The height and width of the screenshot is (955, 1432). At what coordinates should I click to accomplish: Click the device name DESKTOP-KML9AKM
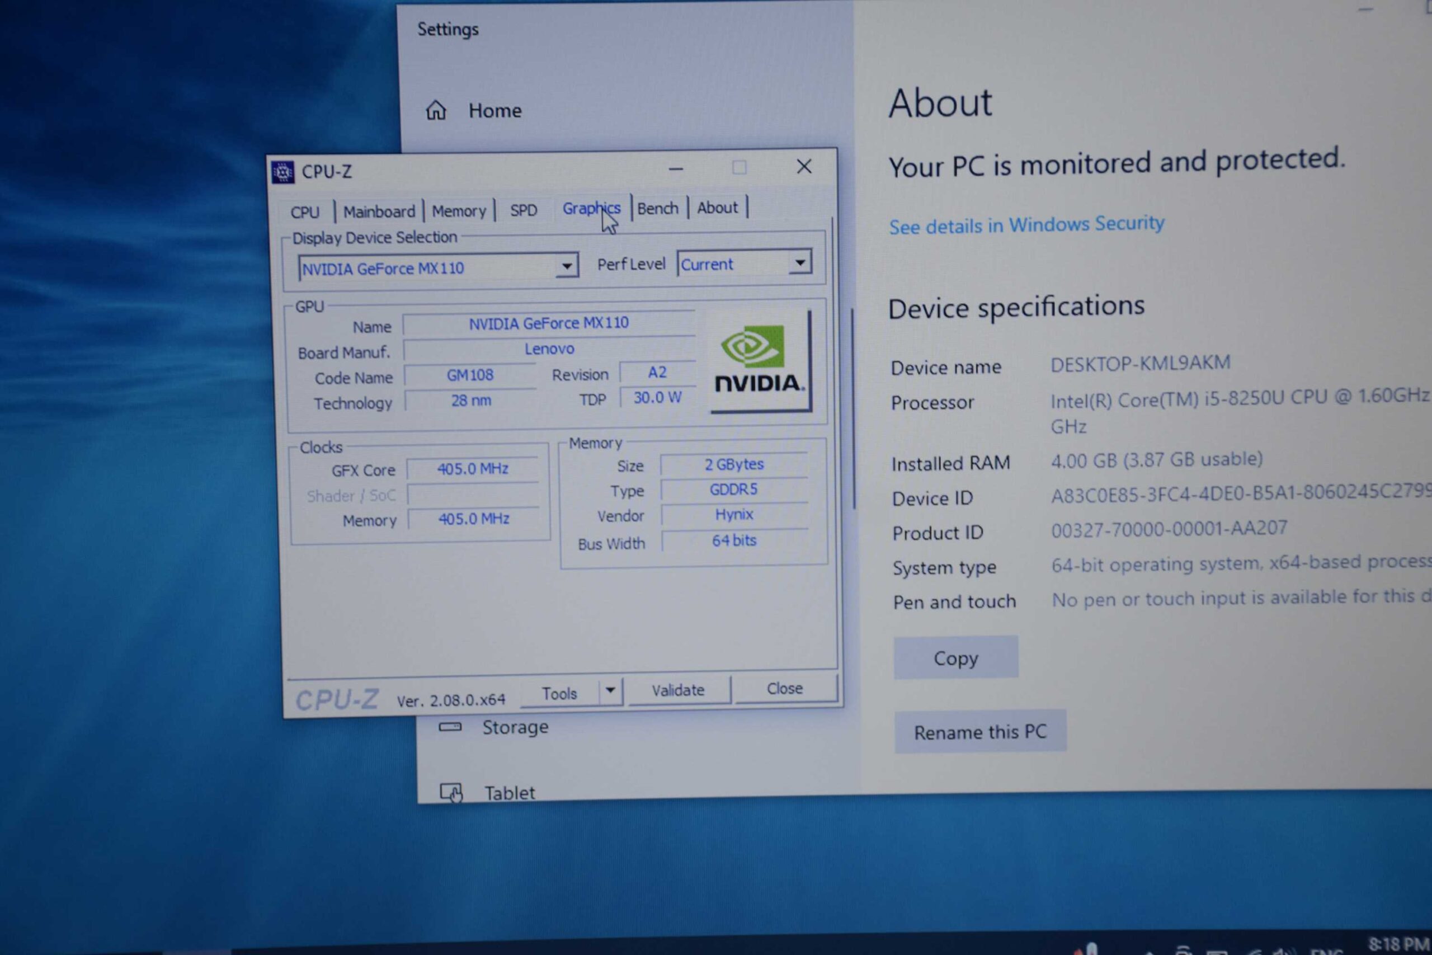[1141, 364]
